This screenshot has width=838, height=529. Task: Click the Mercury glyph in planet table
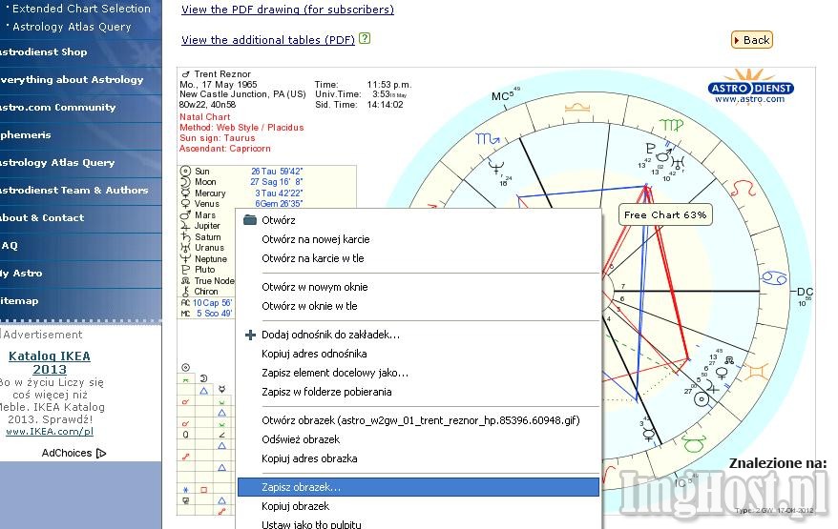tap(185, 193)
